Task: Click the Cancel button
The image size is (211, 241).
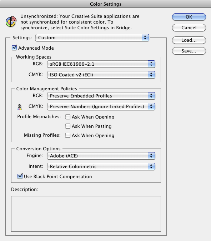Action: coord(189,27)
